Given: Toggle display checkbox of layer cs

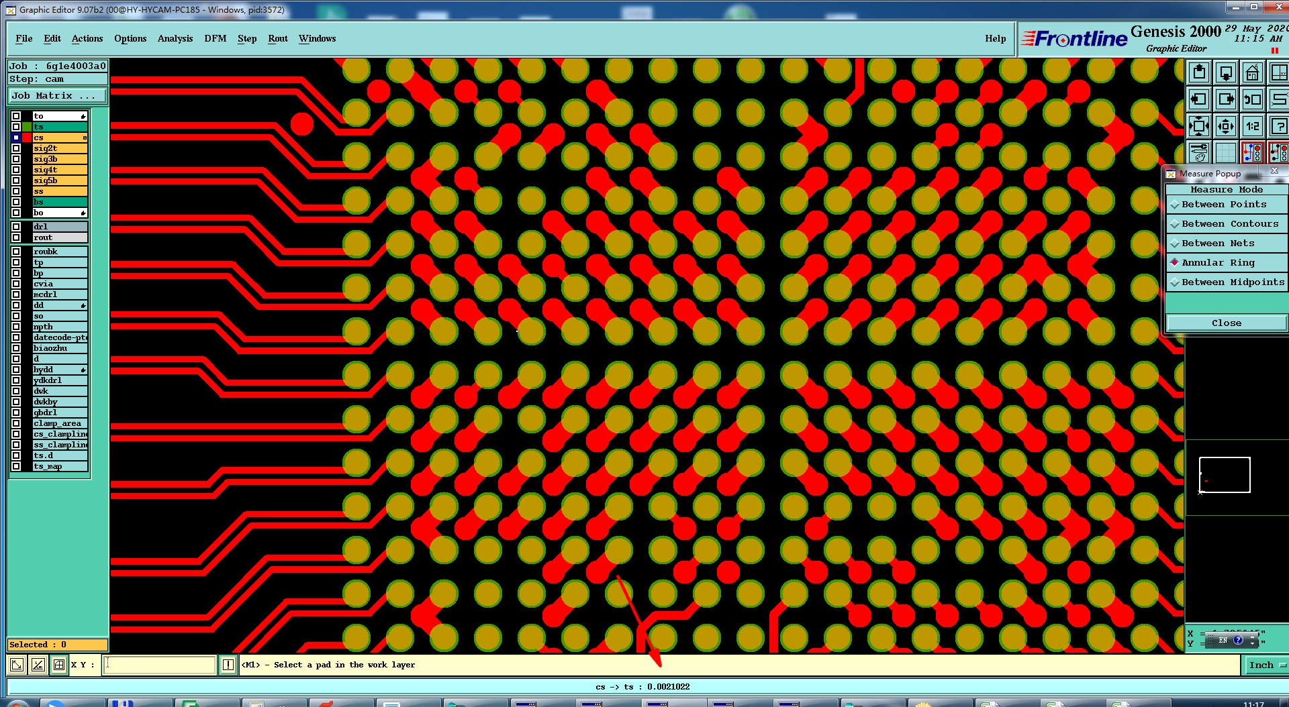Looking at the screenshot, I should 16,138.
